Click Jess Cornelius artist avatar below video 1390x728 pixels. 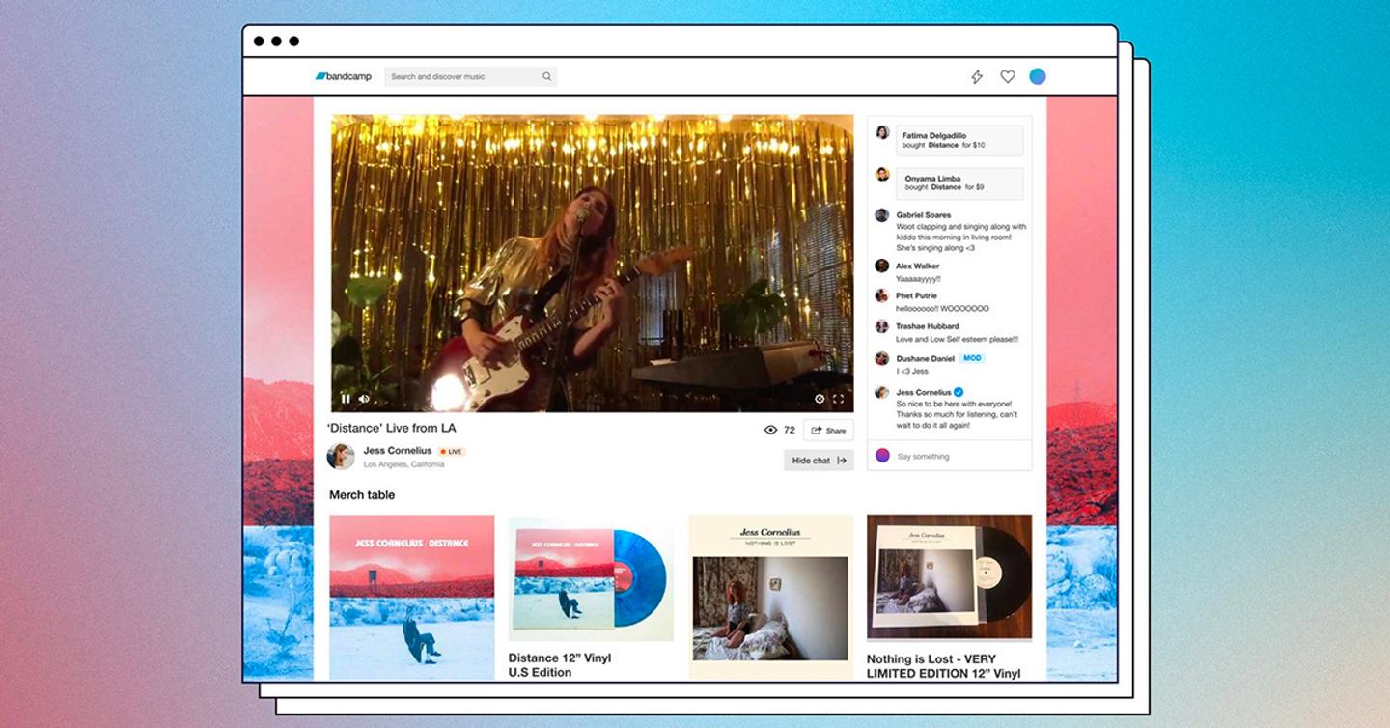(x=341, y=456)
